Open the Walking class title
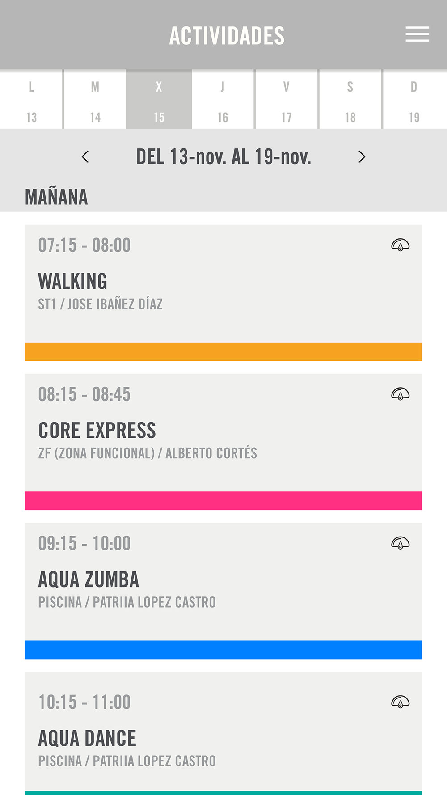Screen dimensions: 447x795 click(x=73, y=282)
